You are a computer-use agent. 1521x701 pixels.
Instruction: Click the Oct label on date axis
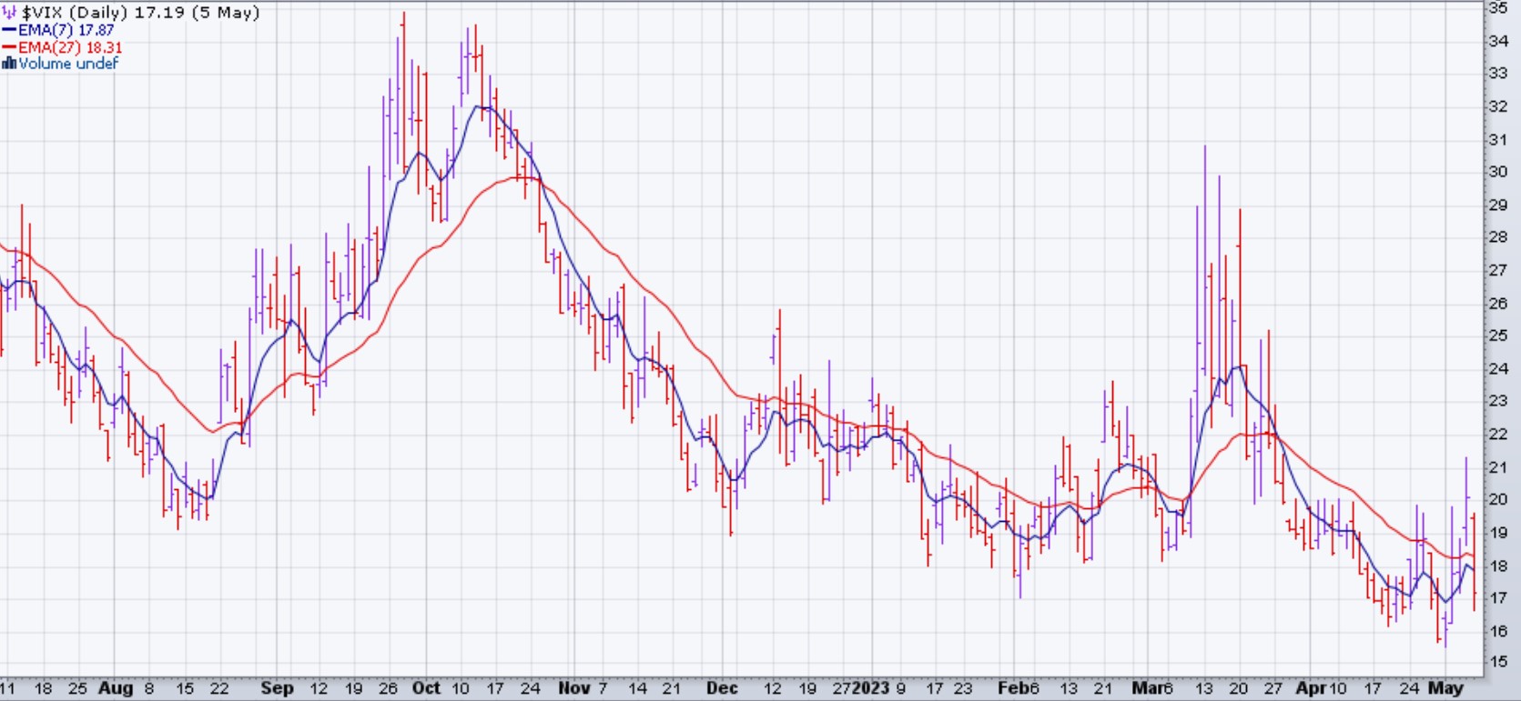[x=426, y=688]
